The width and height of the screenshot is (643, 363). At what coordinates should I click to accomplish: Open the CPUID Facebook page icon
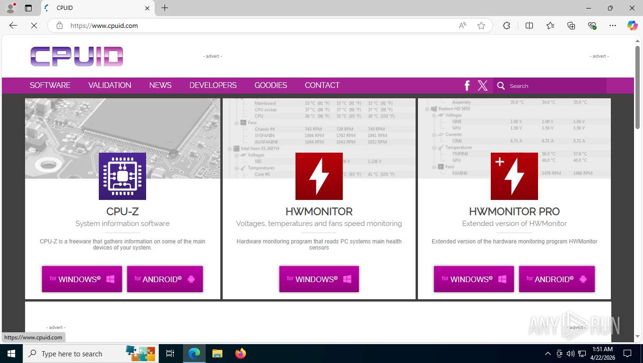coord(467,86)
